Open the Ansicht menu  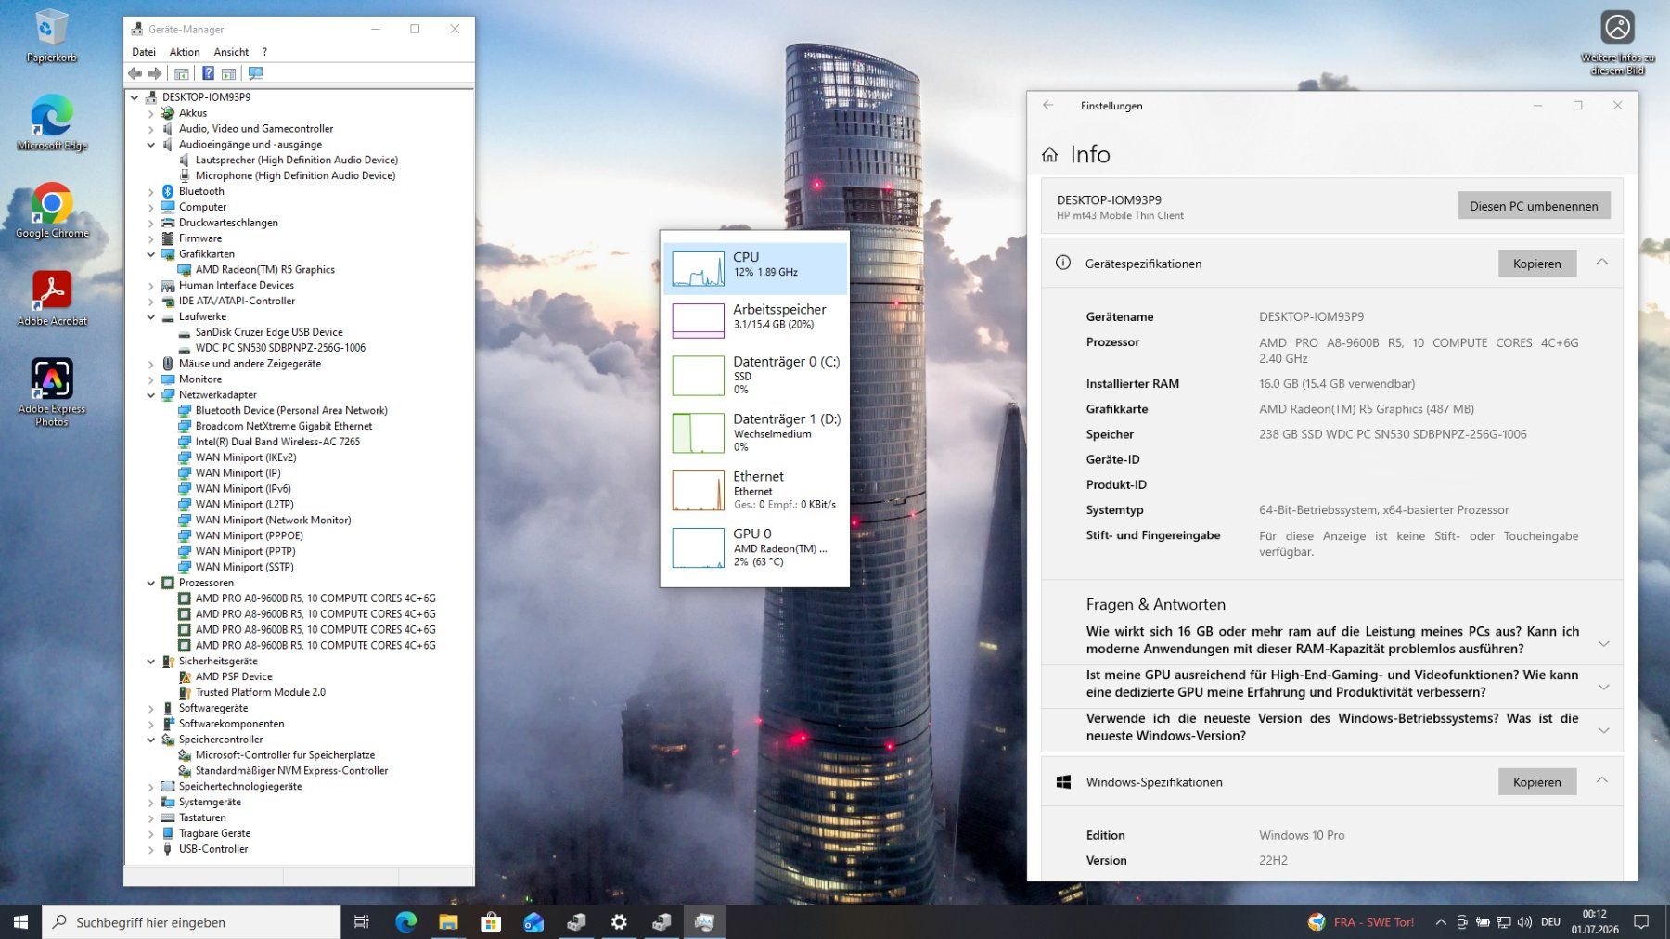coord(231,52)
